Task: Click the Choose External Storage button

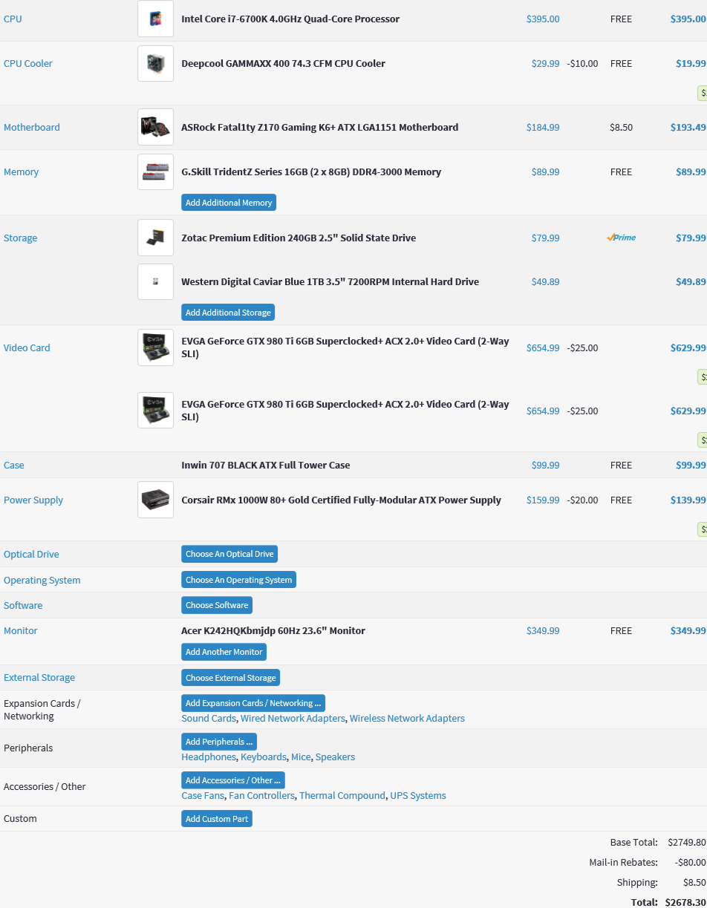Action: click(x=230, y=678)
